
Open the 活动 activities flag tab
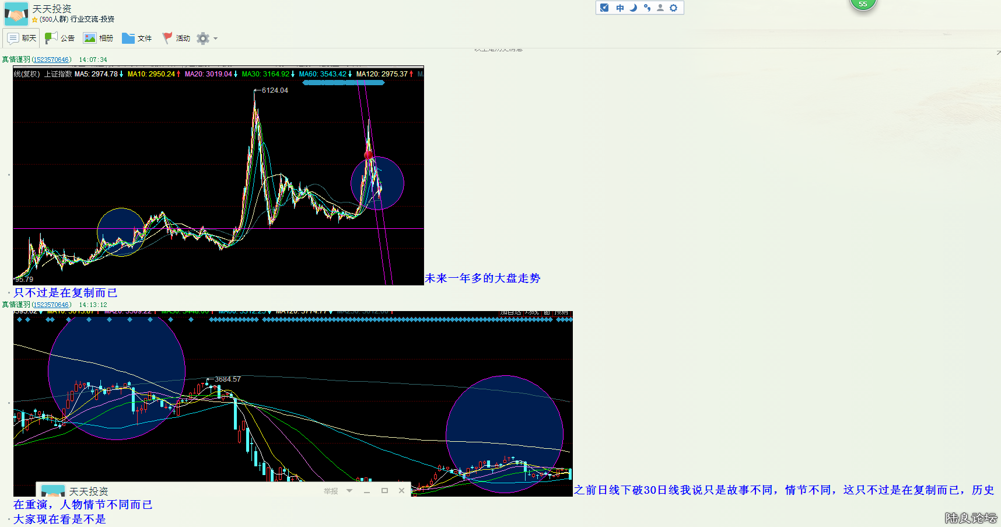click(176, 39)
